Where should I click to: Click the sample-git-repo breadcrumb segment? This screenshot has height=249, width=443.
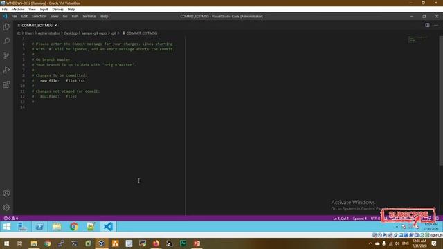[94, 33]
